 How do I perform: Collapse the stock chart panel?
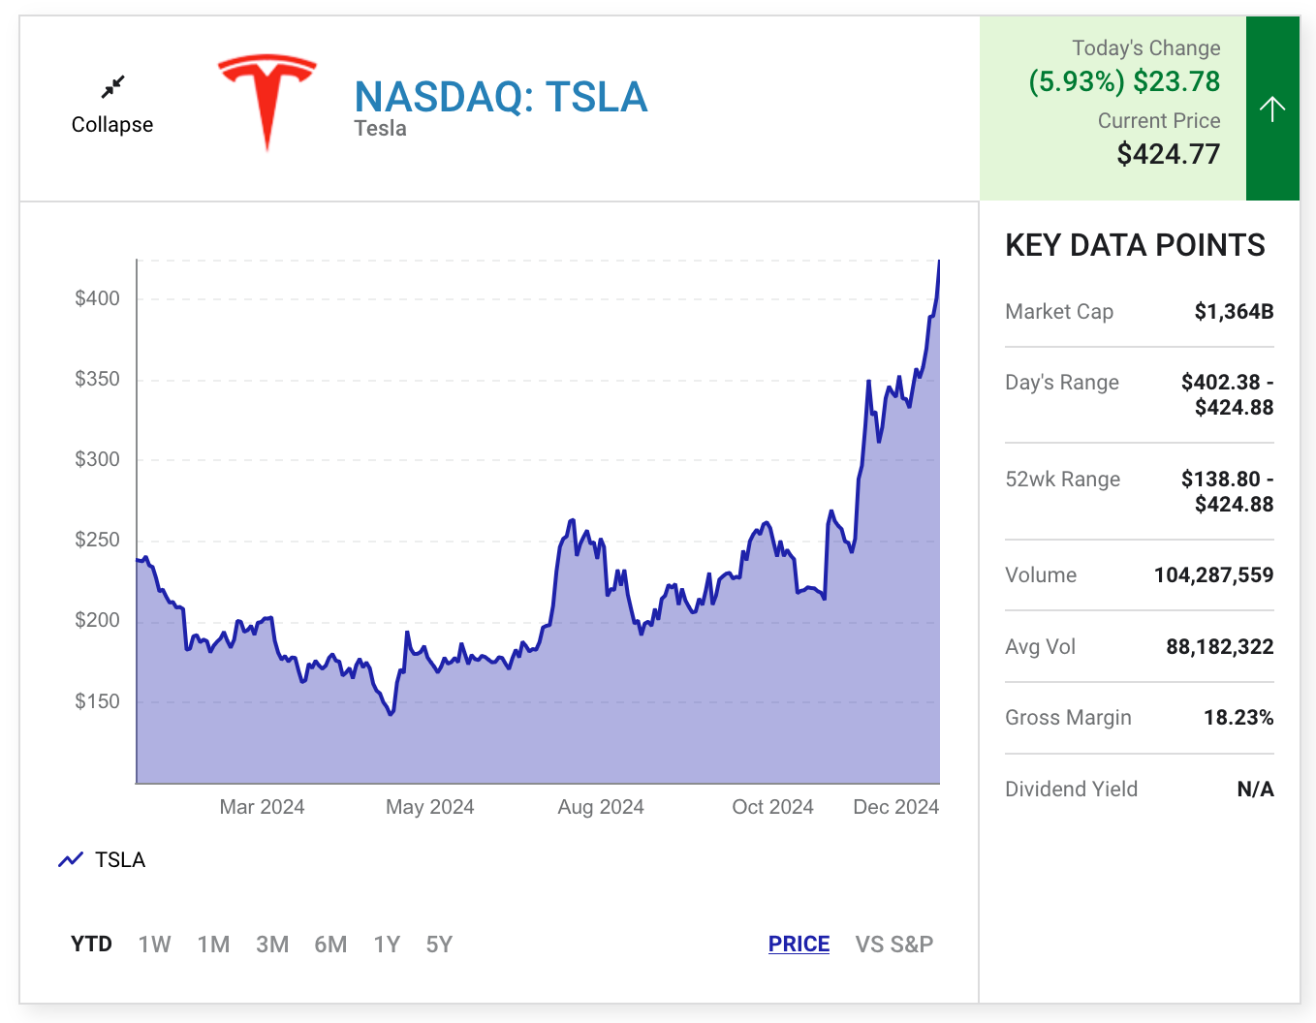tap(112, 124)
